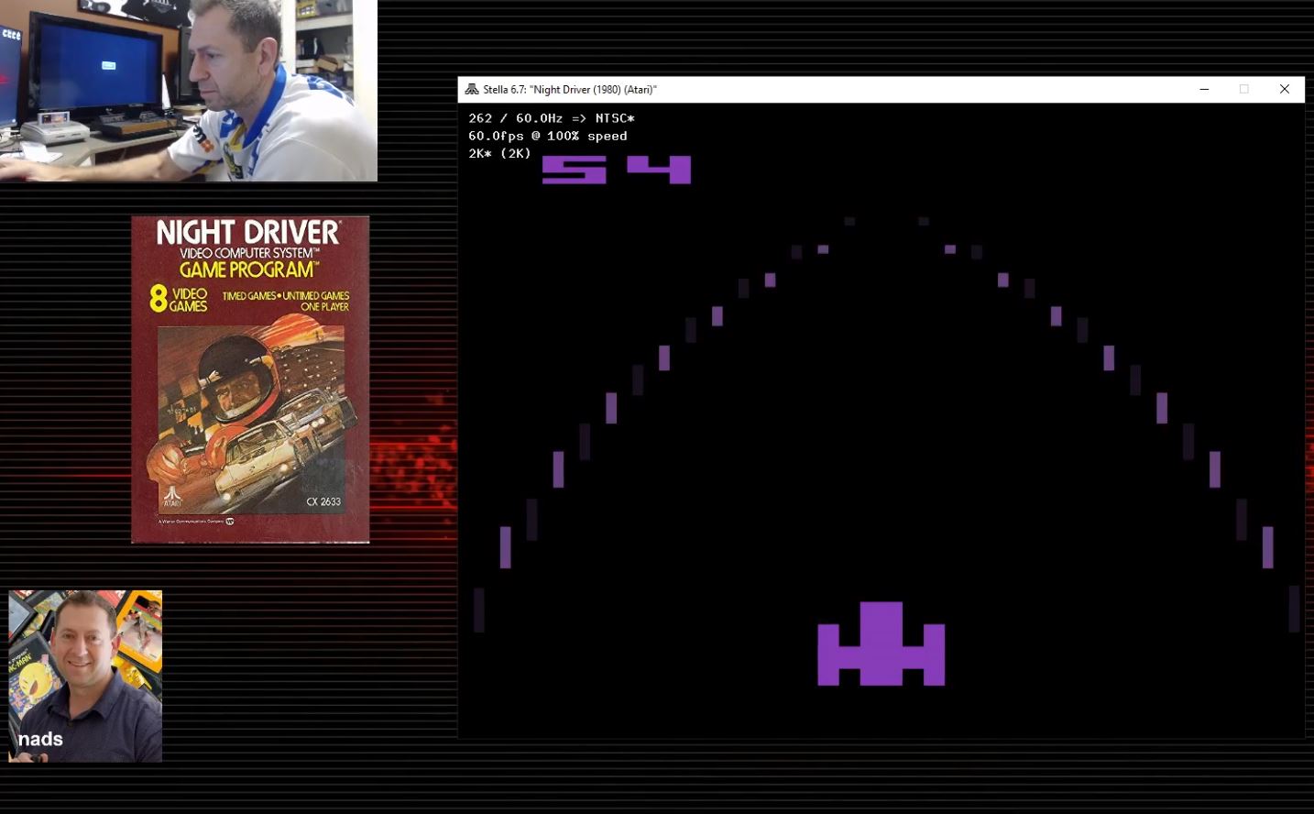1314x814 pixels.
Task: Close the Stella Night Driver window
Action: 1285,89
